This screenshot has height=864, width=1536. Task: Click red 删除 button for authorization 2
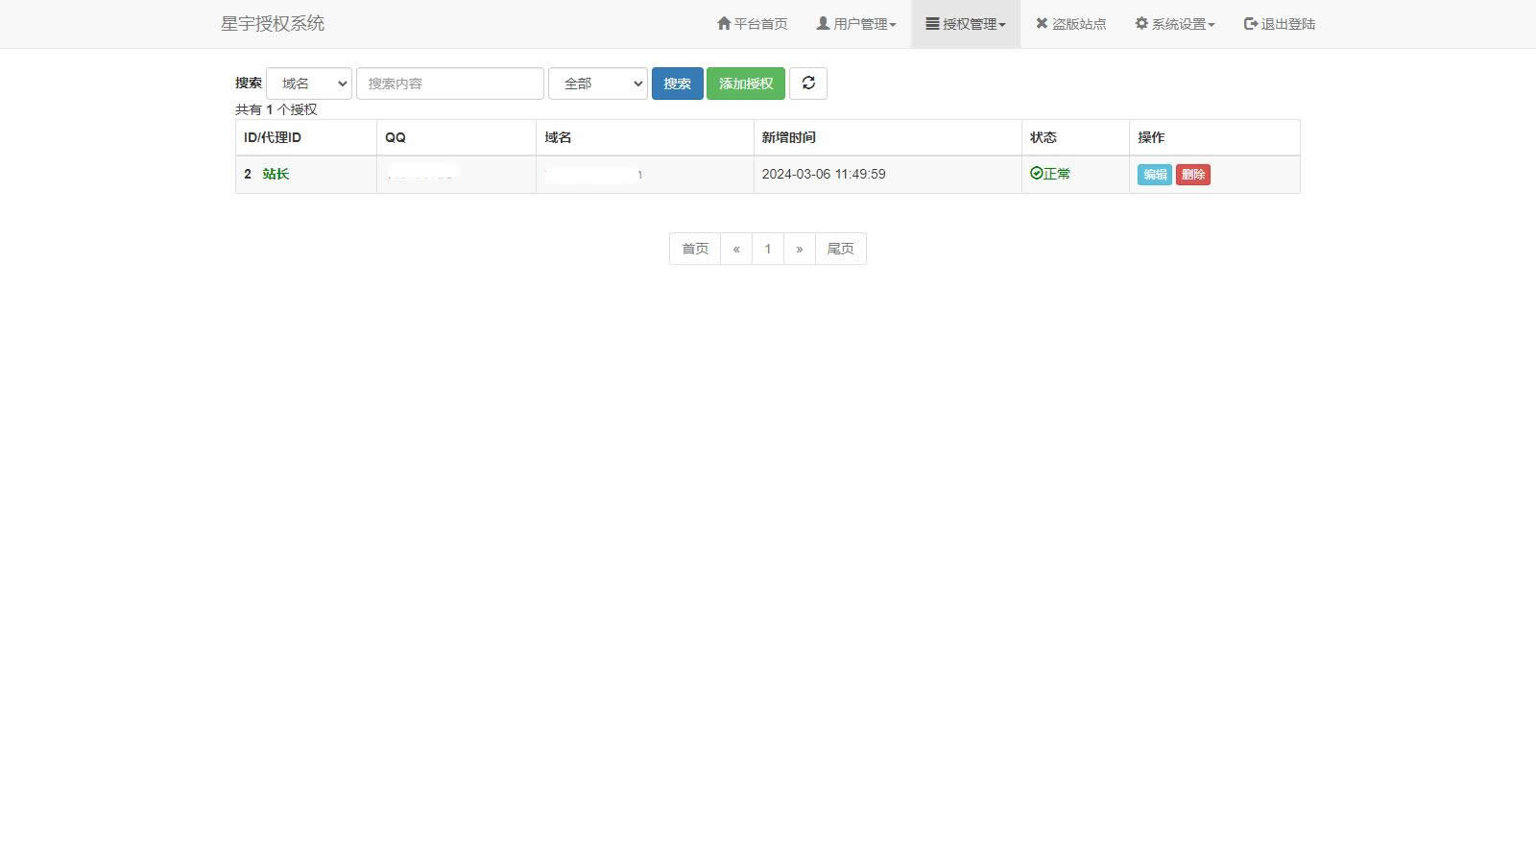tap(1193, 175)
